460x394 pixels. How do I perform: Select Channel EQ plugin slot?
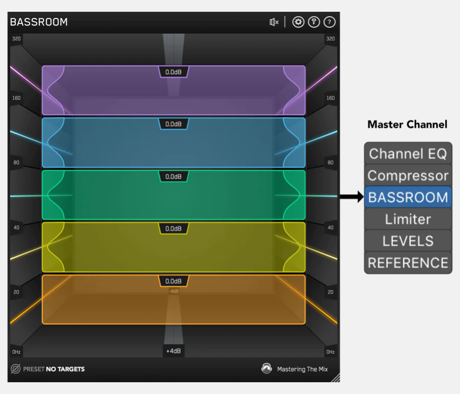(408, 153)
